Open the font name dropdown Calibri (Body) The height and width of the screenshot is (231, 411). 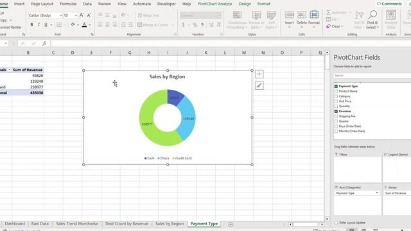pos(60,15)
